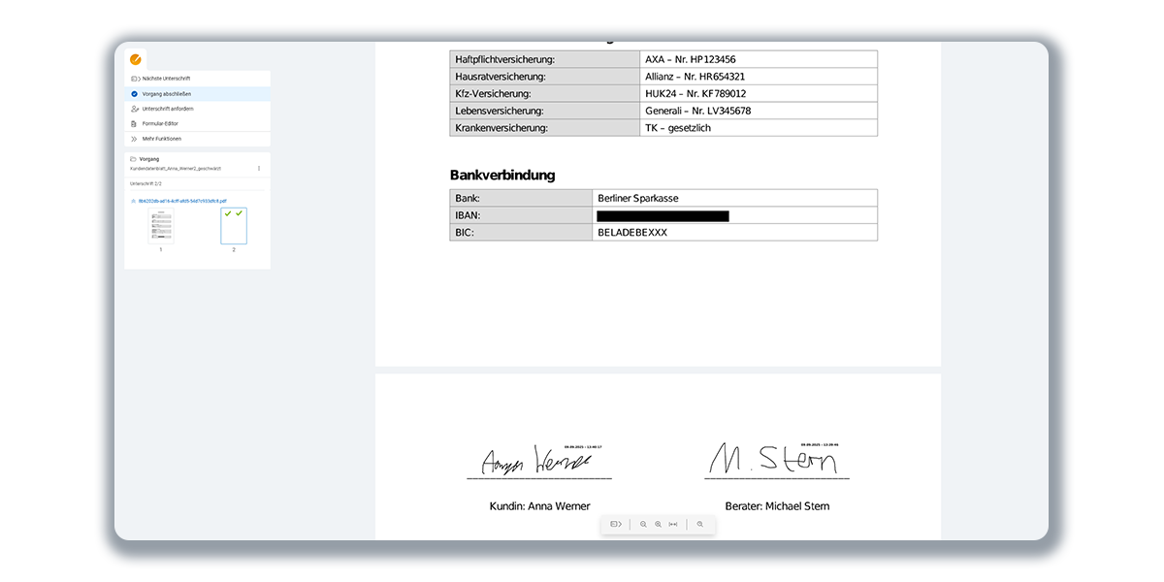
Task: Select Formular-Editor menu entry
Action: (x=160, y=124)
